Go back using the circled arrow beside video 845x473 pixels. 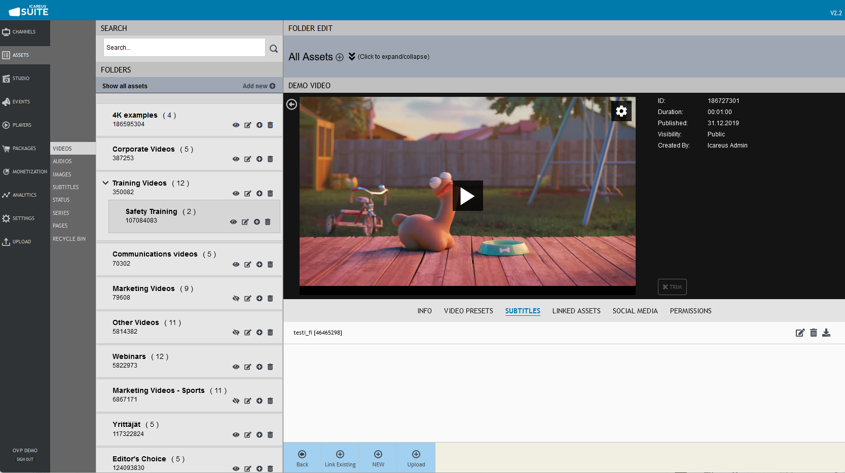pyautogui.click(x=291, y=104)
